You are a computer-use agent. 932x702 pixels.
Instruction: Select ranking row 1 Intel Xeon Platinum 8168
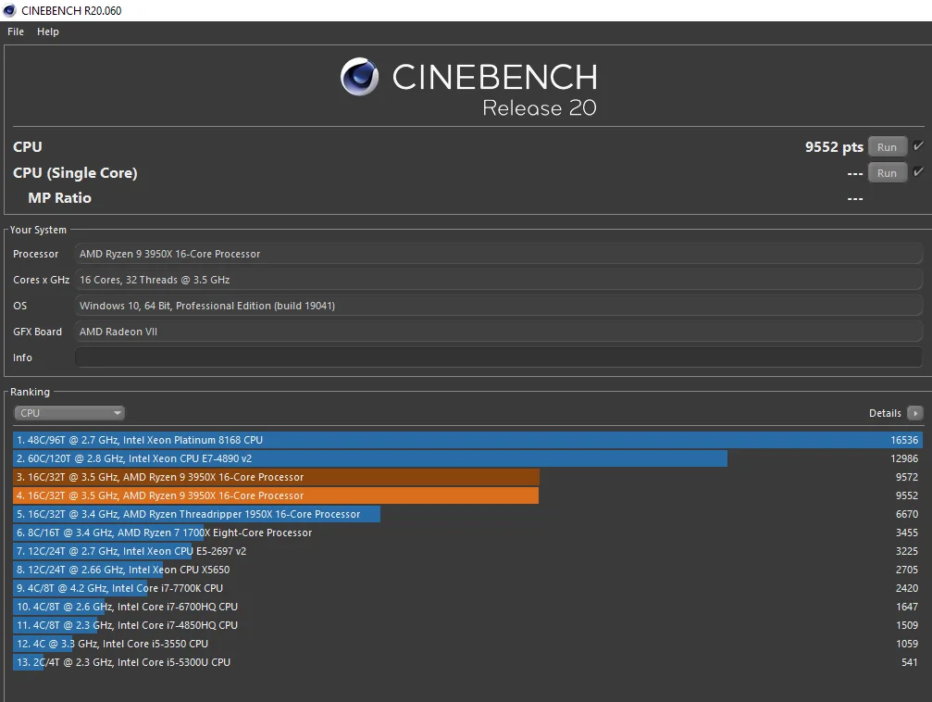(x=467, y=440)
